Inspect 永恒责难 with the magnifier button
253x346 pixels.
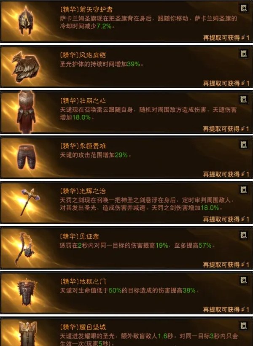tap(244, 145)
